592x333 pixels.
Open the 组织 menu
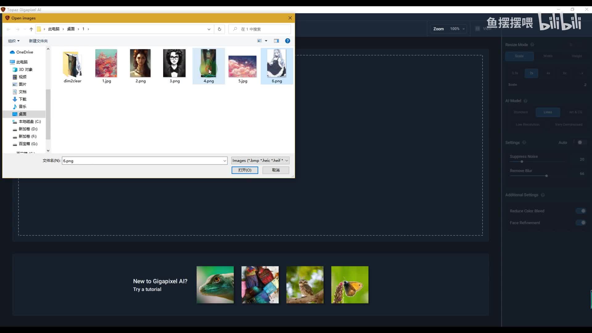pos(14,41)
